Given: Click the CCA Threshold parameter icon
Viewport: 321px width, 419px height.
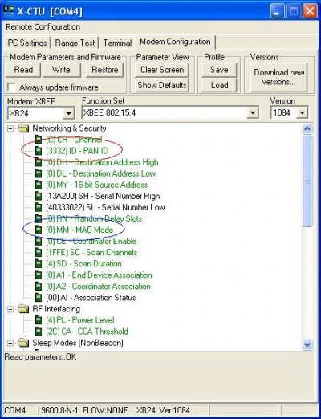Looking at the screenshot, I should pos(39,332).
